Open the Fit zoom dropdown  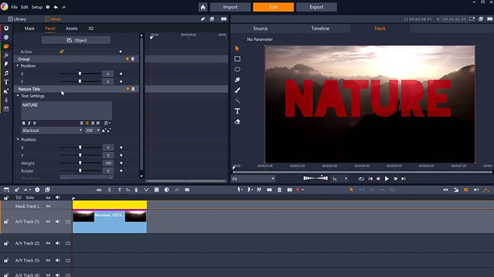tap(253, 179)
